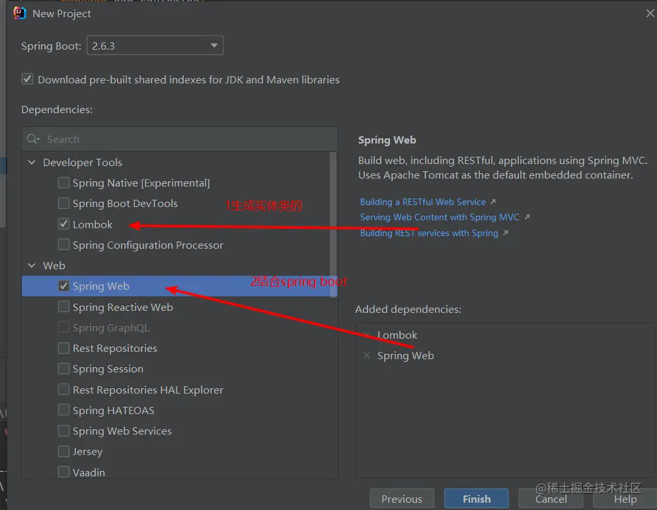Open the Spring Boot version dropdown
The height and width of the screenshot is (510, 657).
click(x=155, y=45)
